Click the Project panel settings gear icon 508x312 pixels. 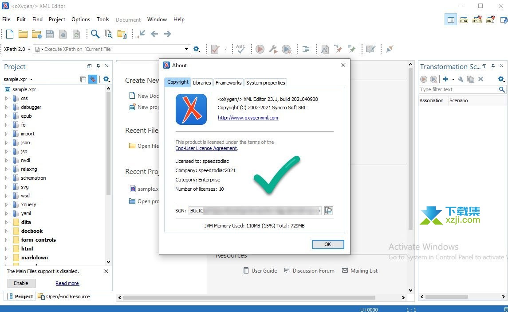click(106, 79)
